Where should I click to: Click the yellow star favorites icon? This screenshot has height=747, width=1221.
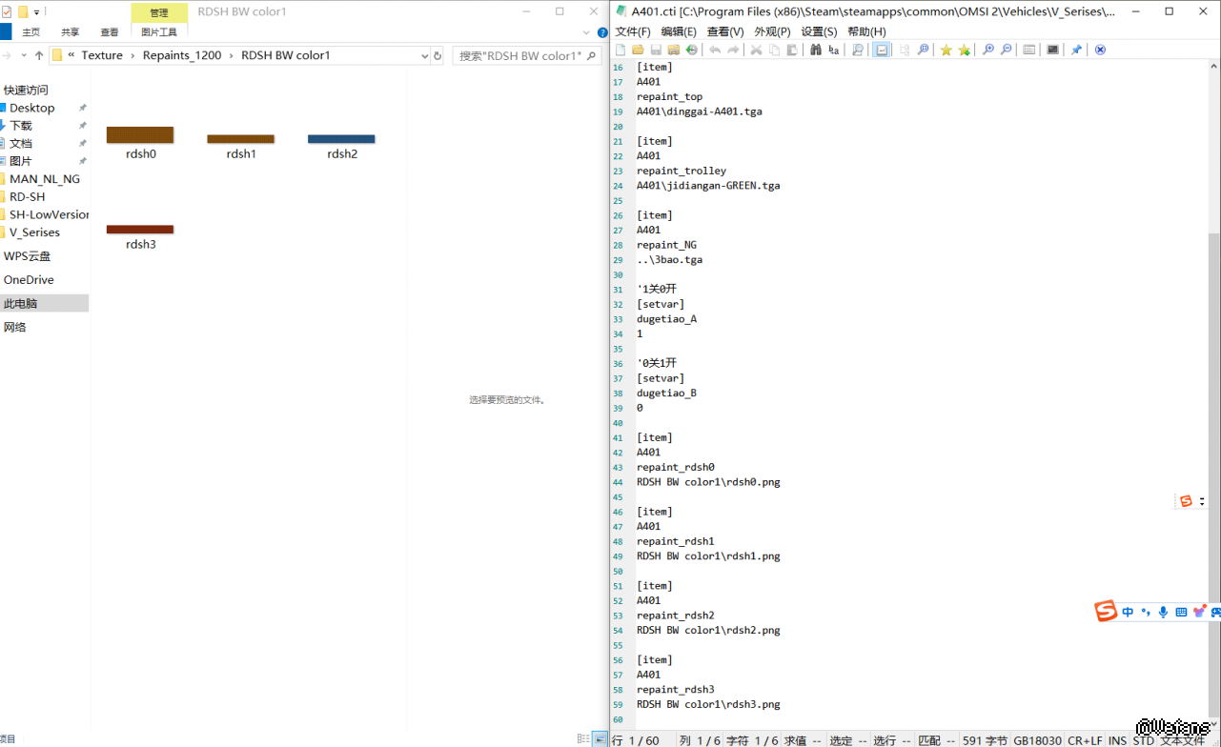point(946,50)
